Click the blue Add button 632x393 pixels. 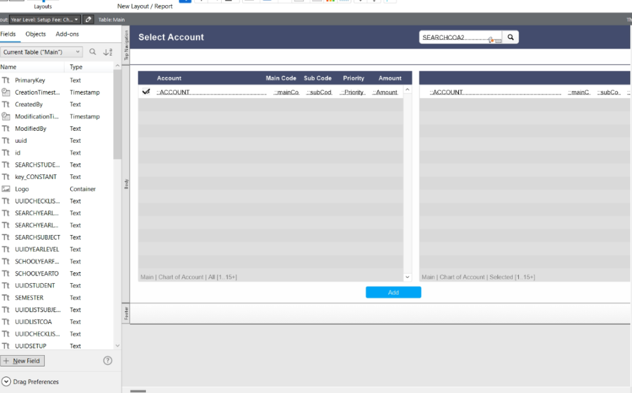tap(393, 293)
